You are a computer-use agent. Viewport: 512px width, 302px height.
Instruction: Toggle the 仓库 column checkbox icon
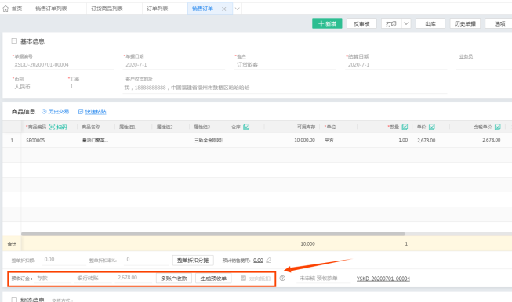coord(246,127)
